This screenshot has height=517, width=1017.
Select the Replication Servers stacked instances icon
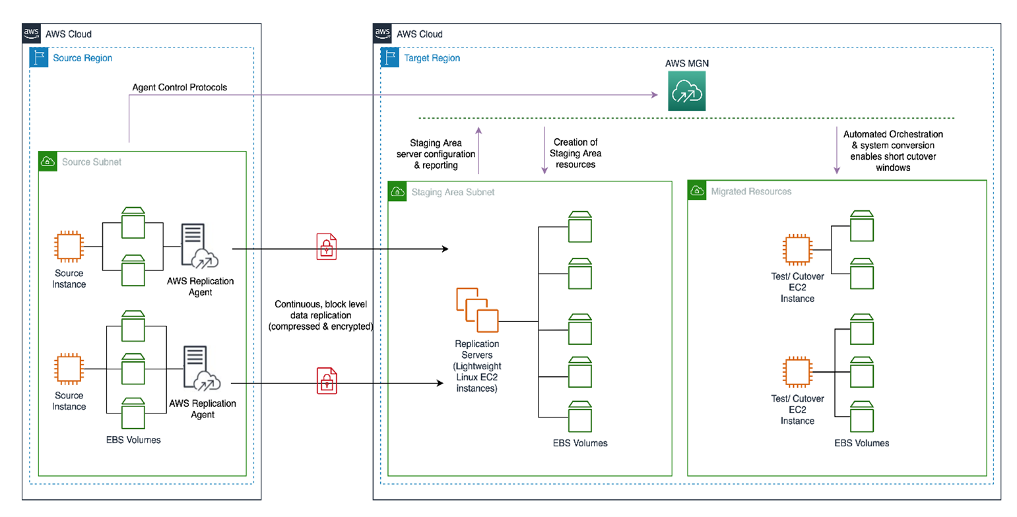point(476,310)
